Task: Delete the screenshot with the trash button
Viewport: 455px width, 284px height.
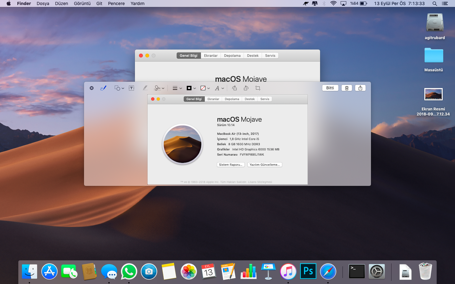Action: (347, 88)
